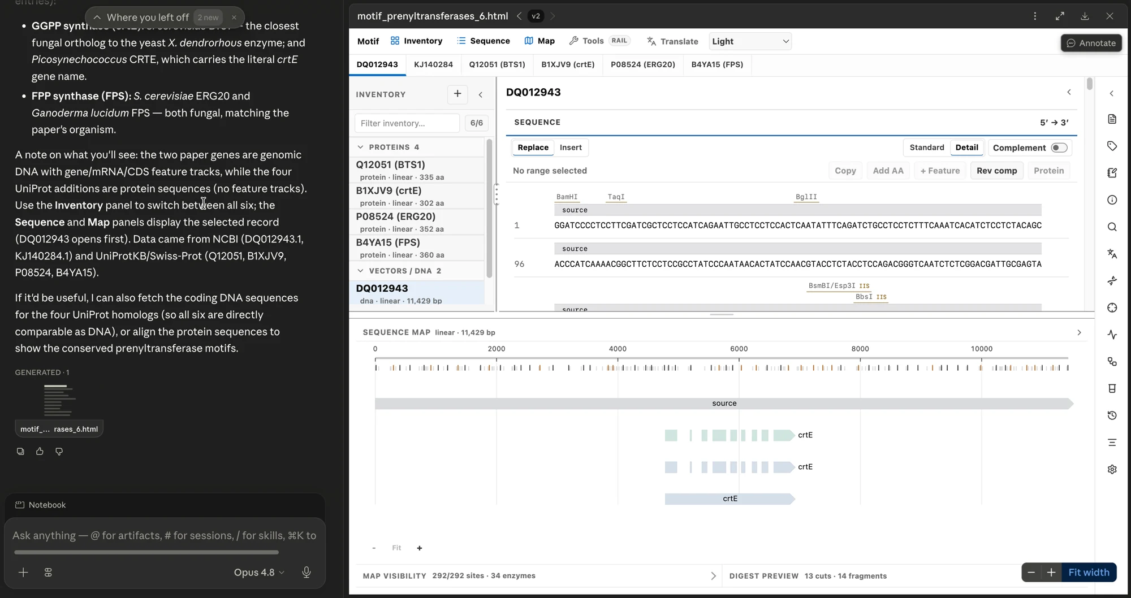Screen dimensions: 1131x598
Task: Go to previous artifact version
Action: (519, 16)
